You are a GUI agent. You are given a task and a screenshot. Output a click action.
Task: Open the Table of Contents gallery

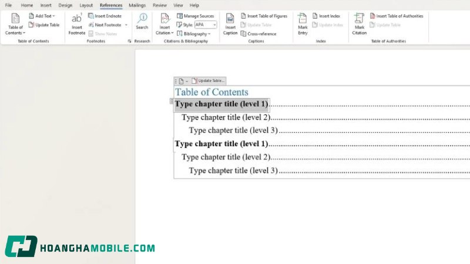[15, 24]
